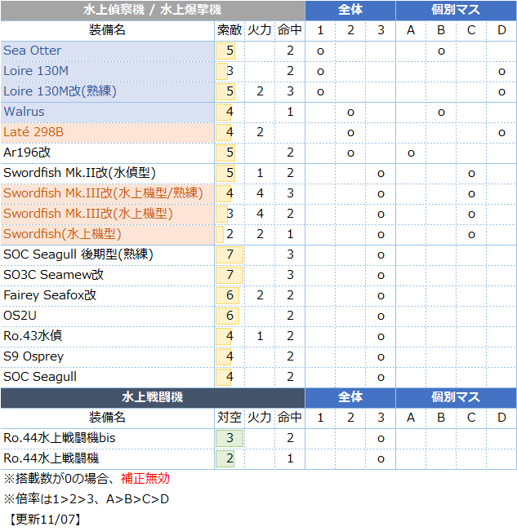Image resolution: width=517 pixels, height=531 pixels.
Task: Click the 水上偵察機 / 水上爆撃機 section header
Action: coord(153,11)
